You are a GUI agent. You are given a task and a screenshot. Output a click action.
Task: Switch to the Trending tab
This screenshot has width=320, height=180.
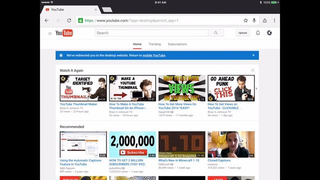point(154,44)
